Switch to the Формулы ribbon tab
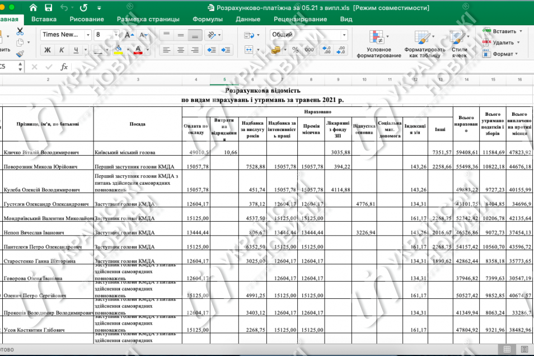The image size is (534, 356). [208, 19]
